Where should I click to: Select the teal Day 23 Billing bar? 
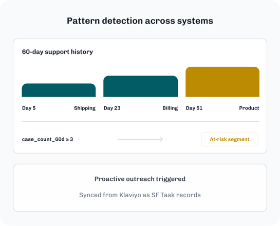pos(141,86)
